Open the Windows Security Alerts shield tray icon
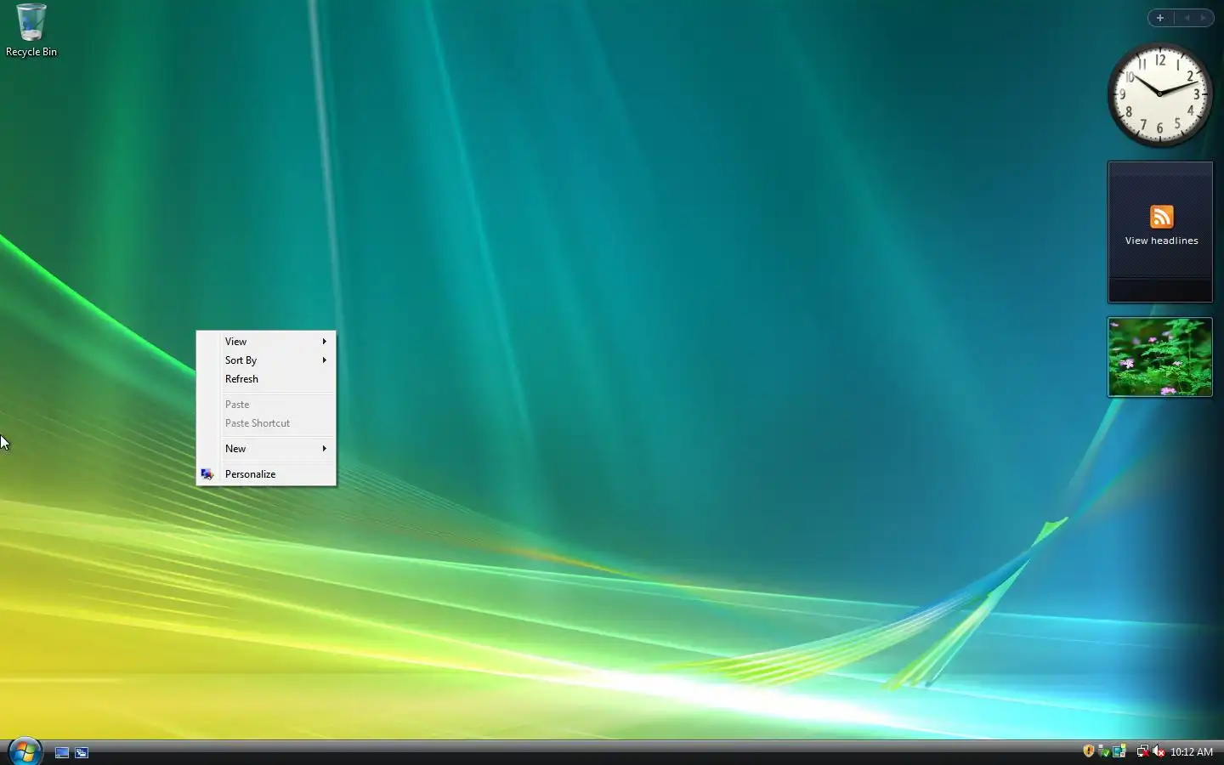Screen dimensions: 1224x765 [x=1089, y=751]
